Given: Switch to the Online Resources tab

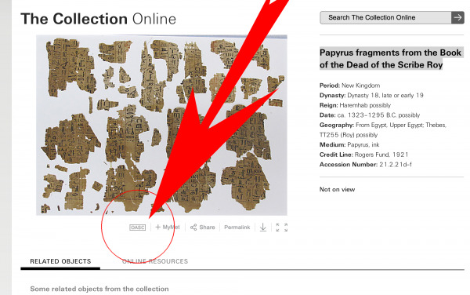Looking at the screenshot, I should pos(155,261).
